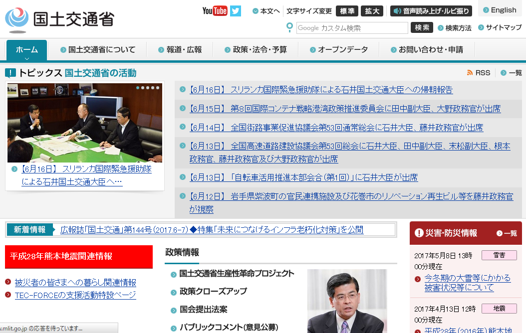Viewport: 526px width, 333px height.
Task: Open the MLIT YouTube channel icon
Action: (x=214, y=10)
